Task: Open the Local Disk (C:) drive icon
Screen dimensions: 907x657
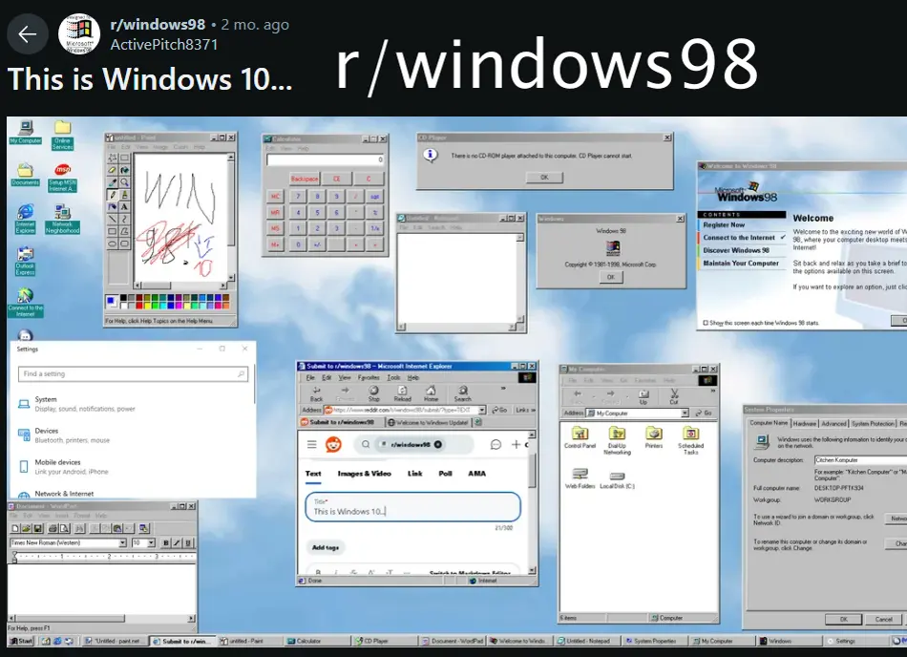Action: [617, 475]
